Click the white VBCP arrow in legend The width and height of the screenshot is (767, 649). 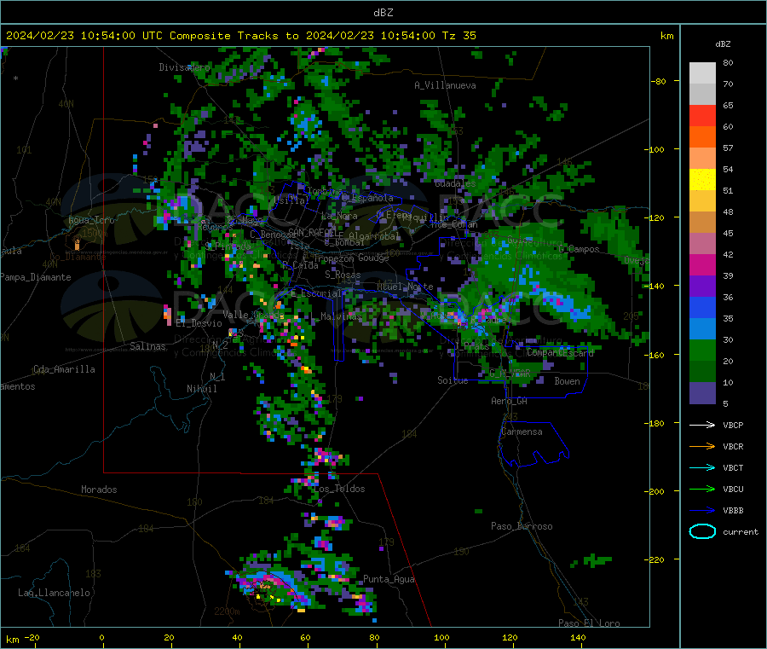[x=702, y=425]
